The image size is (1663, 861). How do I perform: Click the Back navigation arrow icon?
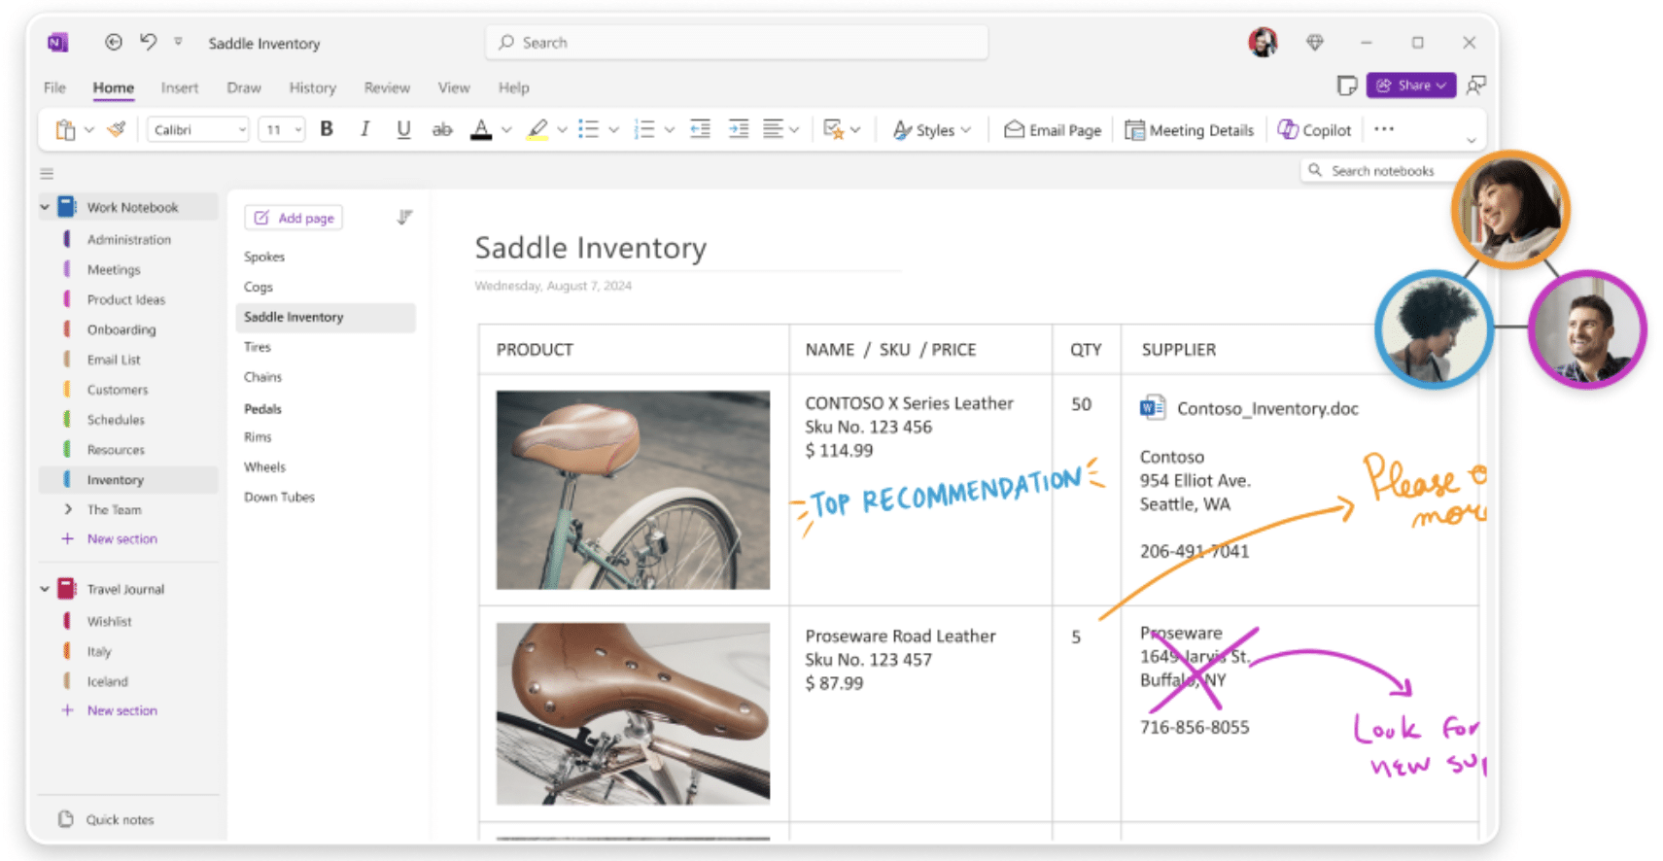click(114, 42)
